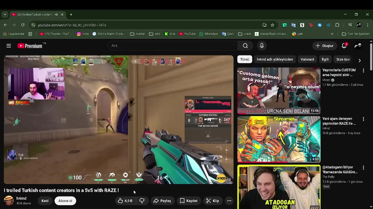Select 'h4rnd adlı yükleyiciden' chip

point(275,59)
